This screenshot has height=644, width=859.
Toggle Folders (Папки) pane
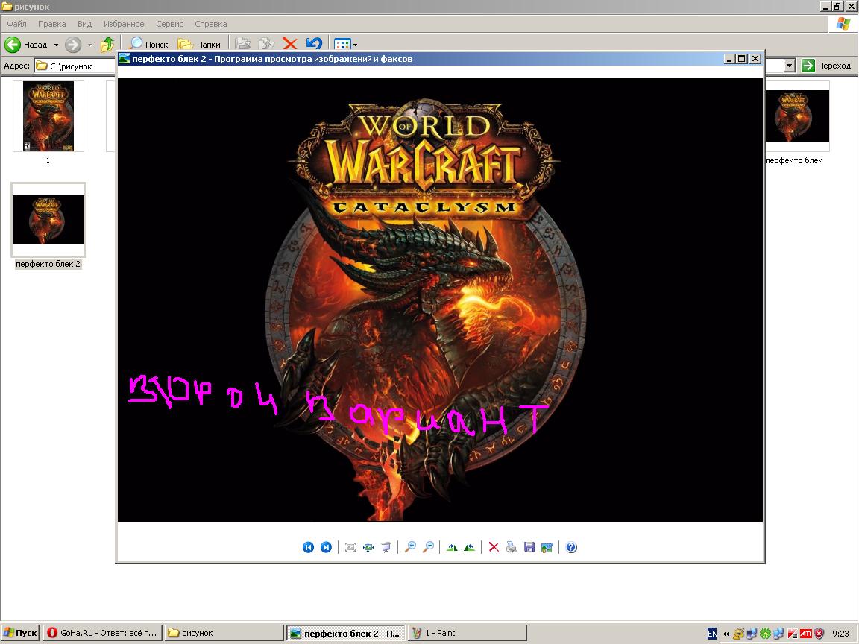click(199, 45)
